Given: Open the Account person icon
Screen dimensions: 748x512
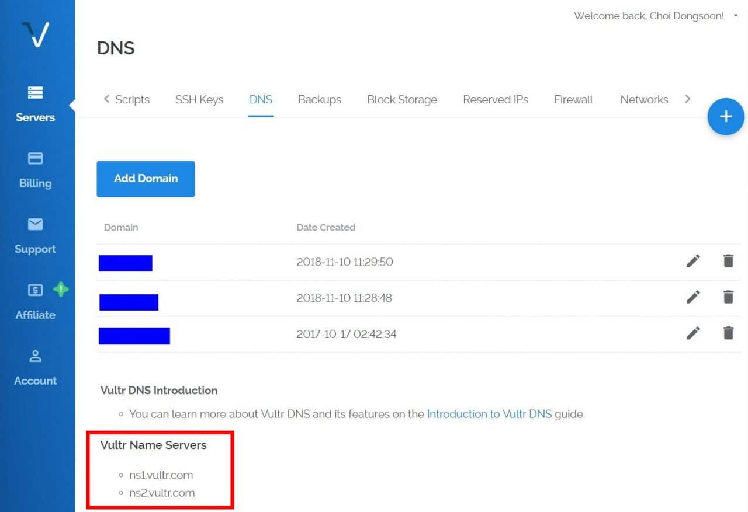Looking at the screenshot, I should 36,356.
